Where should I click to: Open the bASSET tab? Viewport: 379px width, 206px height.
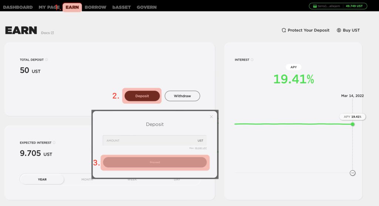(x=121, y=7)
